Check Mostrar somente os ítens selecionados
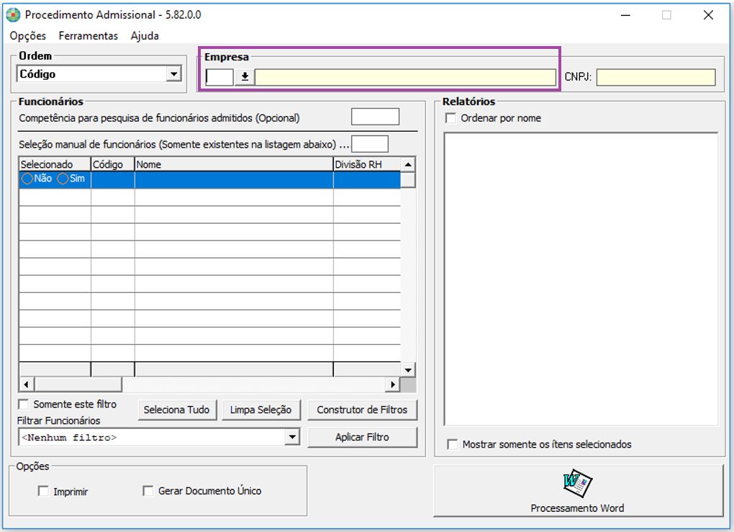Screen dimensions: 734x532 (453, 444)
